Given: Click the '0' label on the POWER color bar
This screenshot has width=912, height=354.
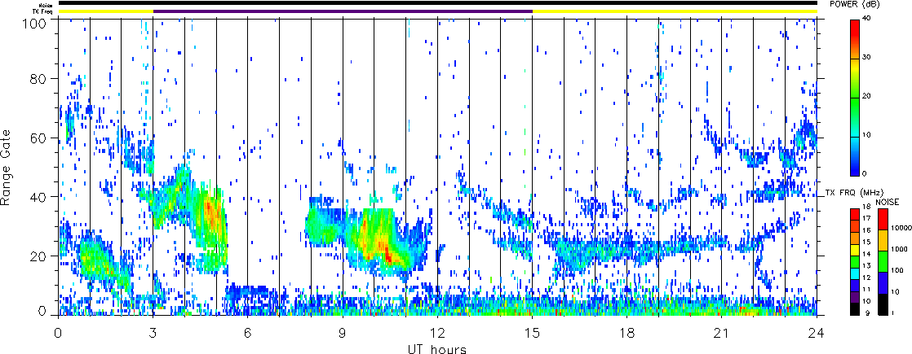Looking at the screenshot, I should pyautogui.click(x=865, y=173).
